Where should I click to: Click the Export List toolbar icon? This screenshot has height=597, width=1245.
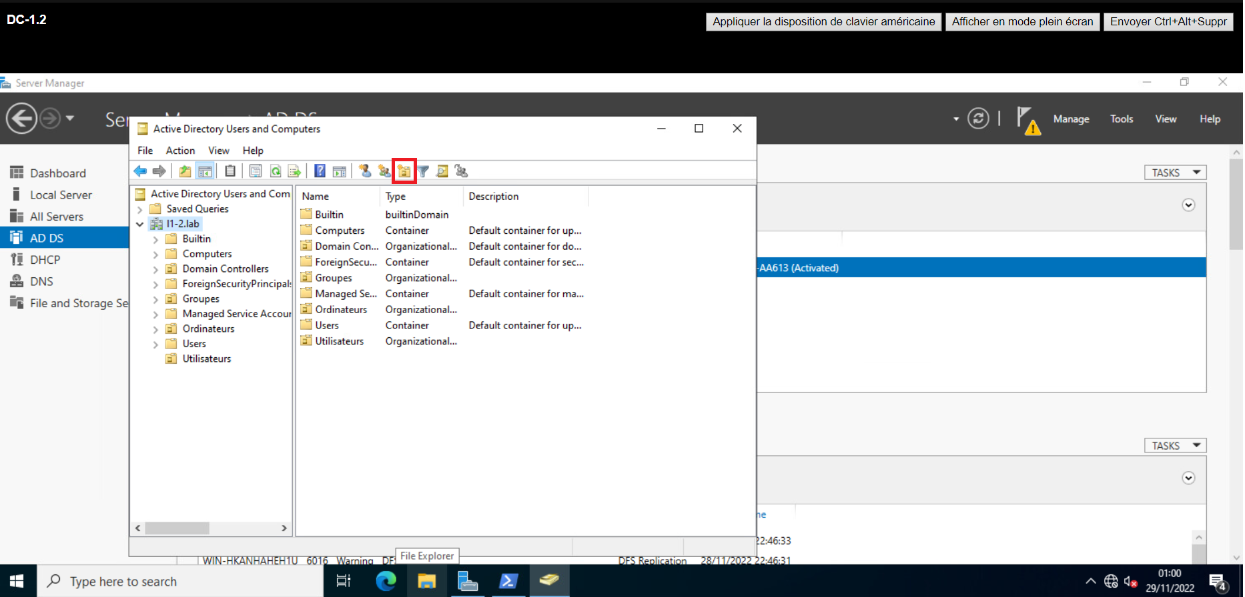294,171
